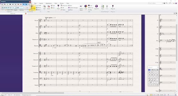Open new tab plus button
The width and height of the screenshot is (178, 96).
point(175,14)
